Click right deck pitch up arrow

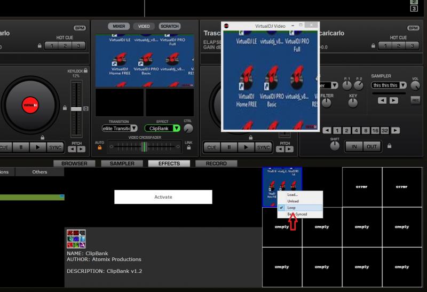pos(289,149)
